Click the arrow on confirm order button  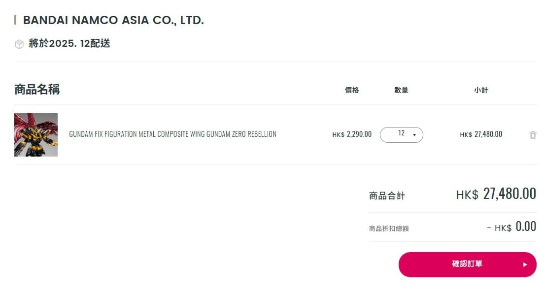525,264
